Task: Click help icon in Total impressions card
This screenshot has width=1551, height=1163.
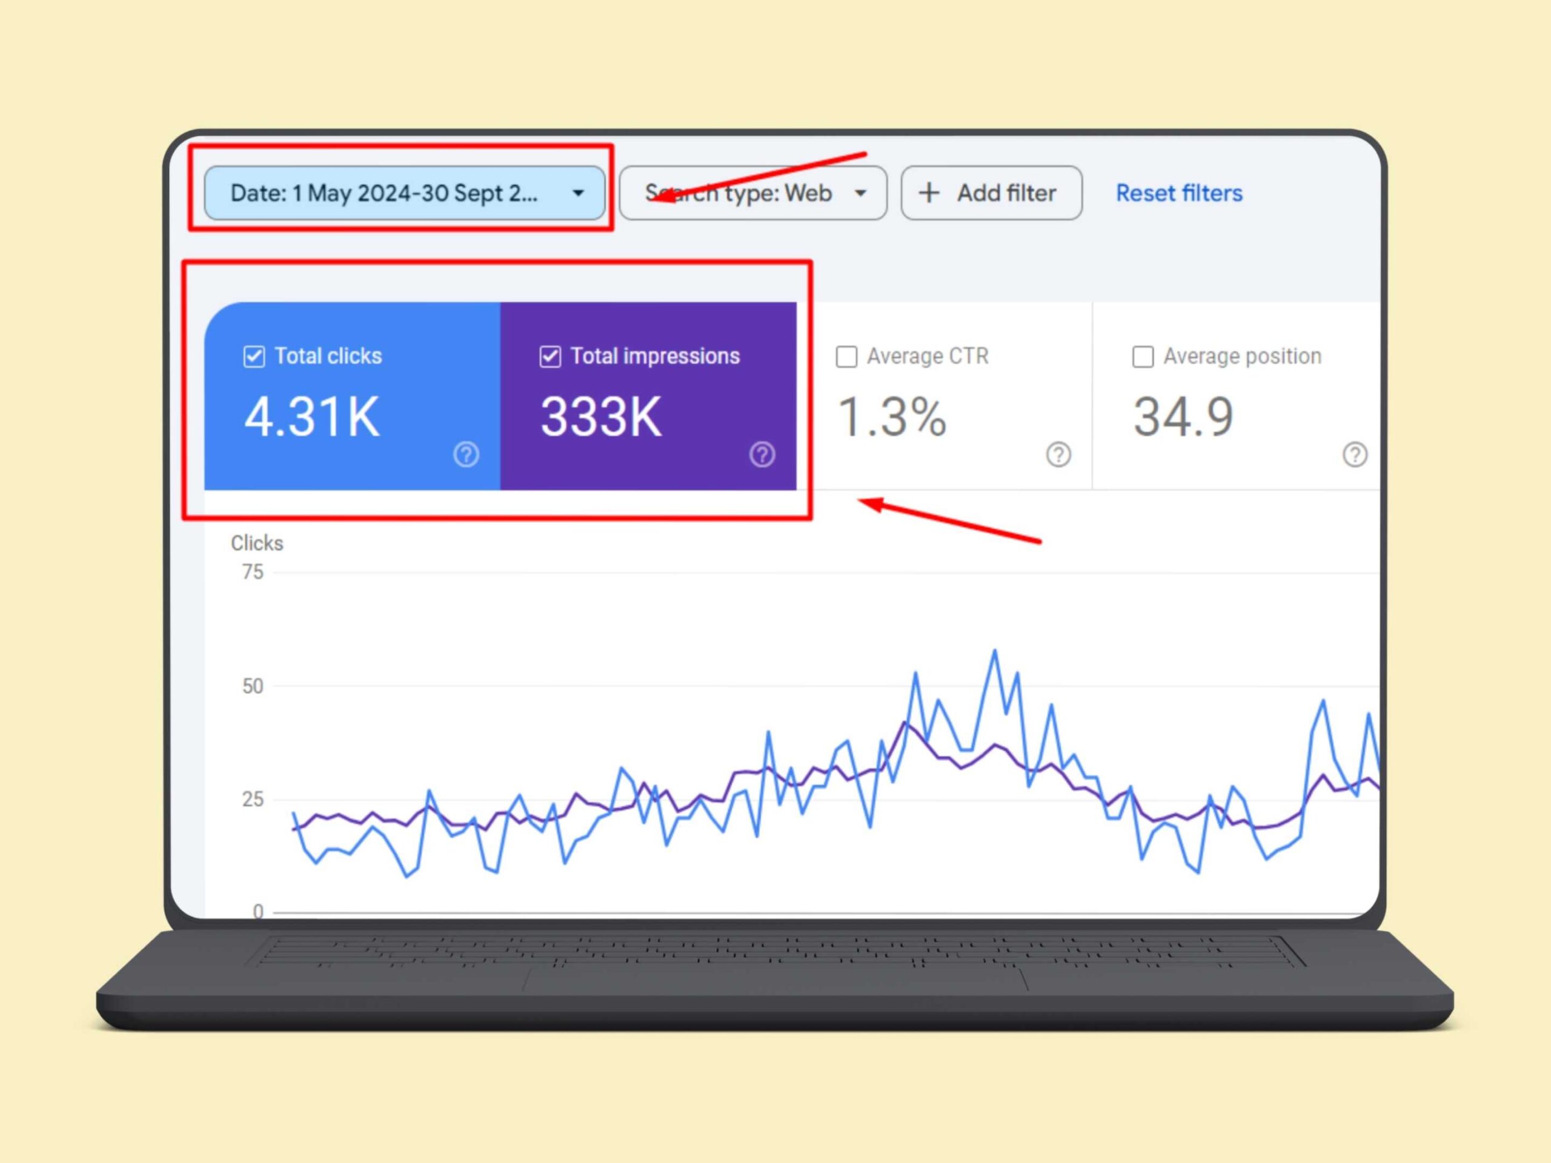Action: point(762,454)
